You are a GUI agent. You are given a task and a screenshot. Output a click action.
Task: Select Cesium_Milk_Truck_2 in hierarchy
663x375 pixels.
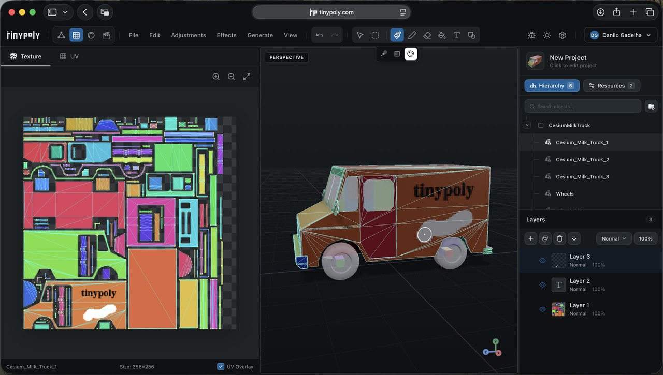(583, 159)
